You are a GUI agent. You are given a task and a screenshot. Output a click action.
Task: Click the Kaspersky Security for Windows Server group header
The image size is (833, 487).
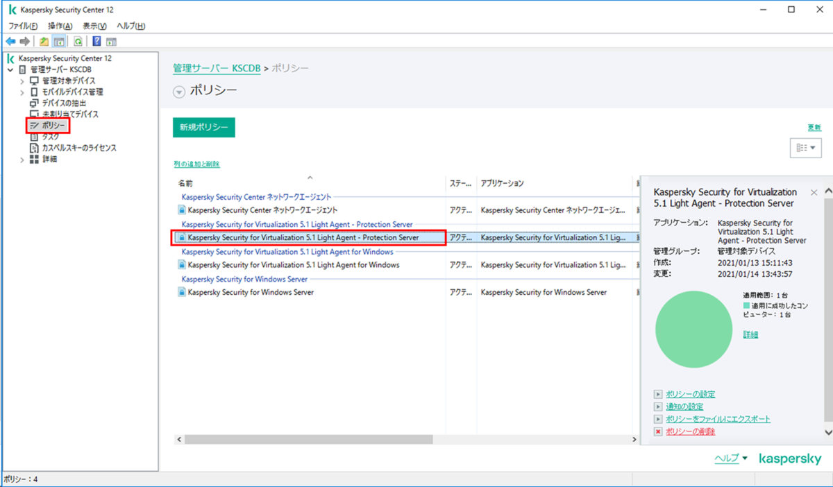(x=244, y=279)
